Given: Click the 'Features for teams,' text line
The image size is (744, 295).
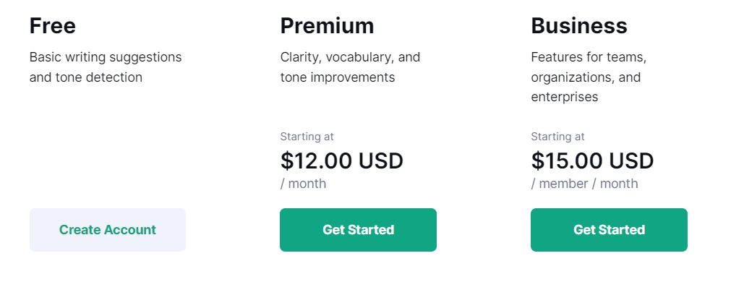Looking at the screenshot, I should pos(589,57).
